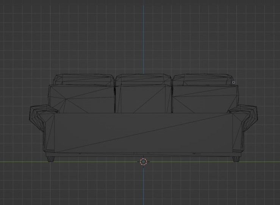Select the sofa's left back cushion
Viewport: 280px width, 205px height.
pos(81,94)
